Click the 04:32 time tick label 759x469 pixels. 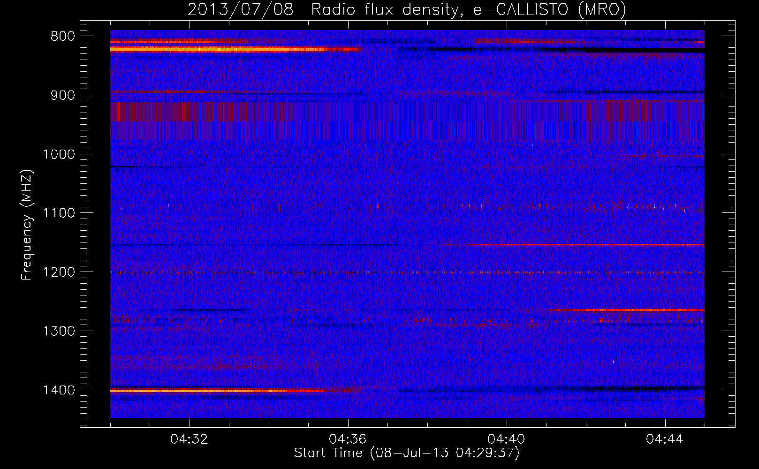click(x=190, y=439)
